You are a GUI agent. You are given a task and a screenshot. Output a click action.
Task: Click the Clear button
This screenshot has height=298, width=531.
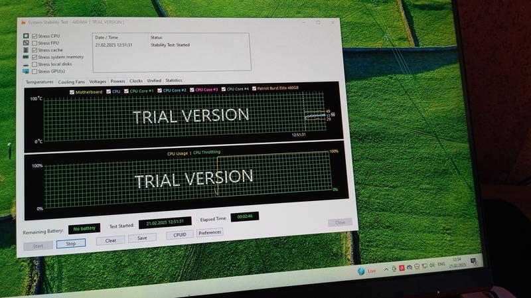(110, 240)
